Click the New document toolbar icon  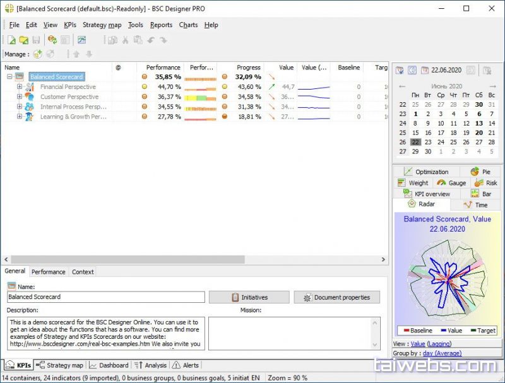point(10,40)
